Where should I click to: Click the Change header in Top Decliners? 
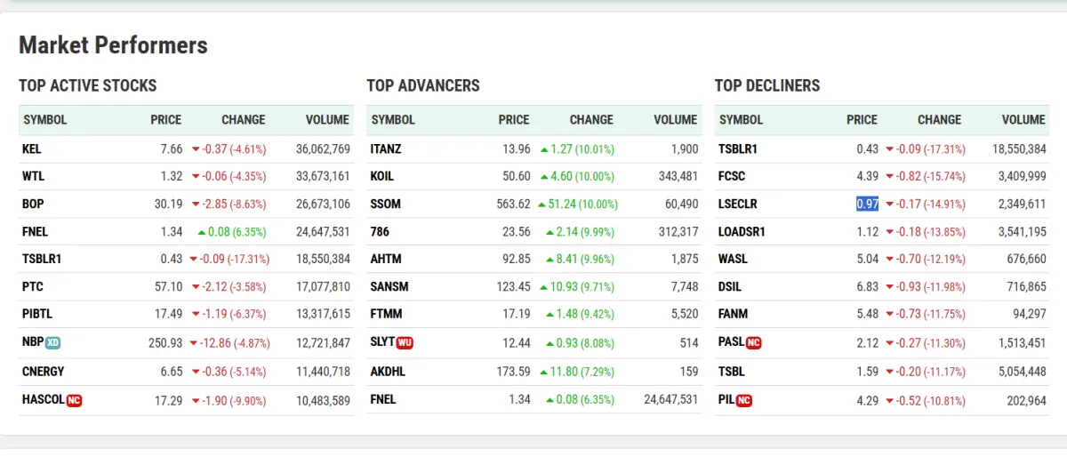tap(939, 120)
